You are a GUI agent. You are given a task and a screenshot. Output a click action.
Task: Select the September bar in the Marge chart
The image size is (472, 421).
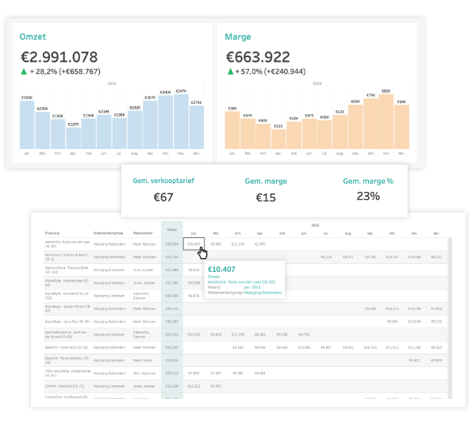pyautogui.click(x=355, y=127)
